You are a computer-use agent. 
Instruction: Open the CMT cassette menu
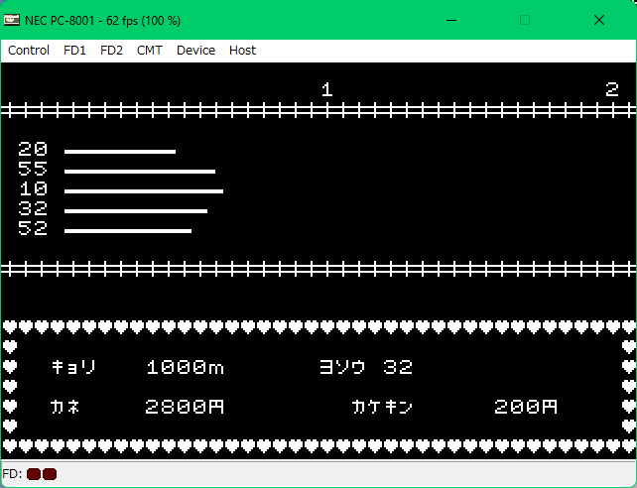pos(150,51)
